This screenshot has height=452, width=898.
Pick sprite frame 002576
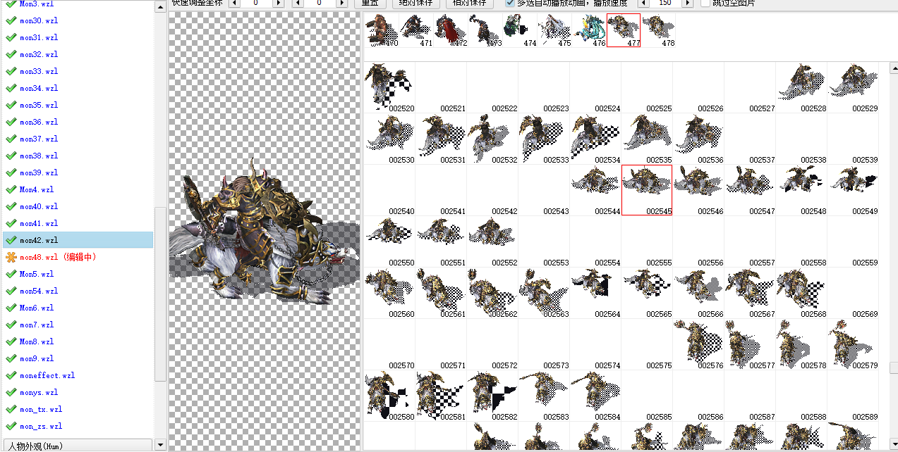tap(698, 344)
